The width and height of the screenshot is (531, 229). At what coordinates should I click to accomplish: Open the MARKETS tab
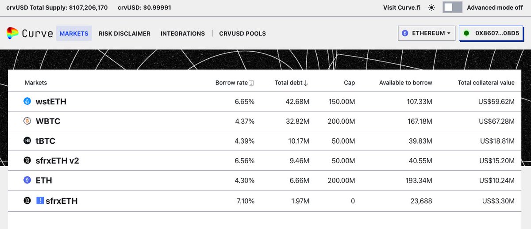coord(74,33)
